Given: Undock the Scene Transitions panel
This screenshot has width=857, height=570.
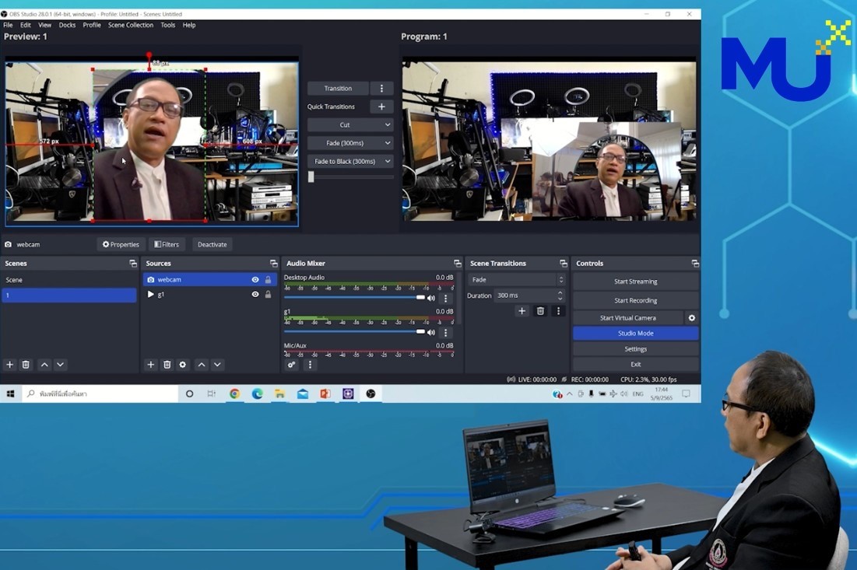Looking at the screenshot, I should (x=564, y=263).
